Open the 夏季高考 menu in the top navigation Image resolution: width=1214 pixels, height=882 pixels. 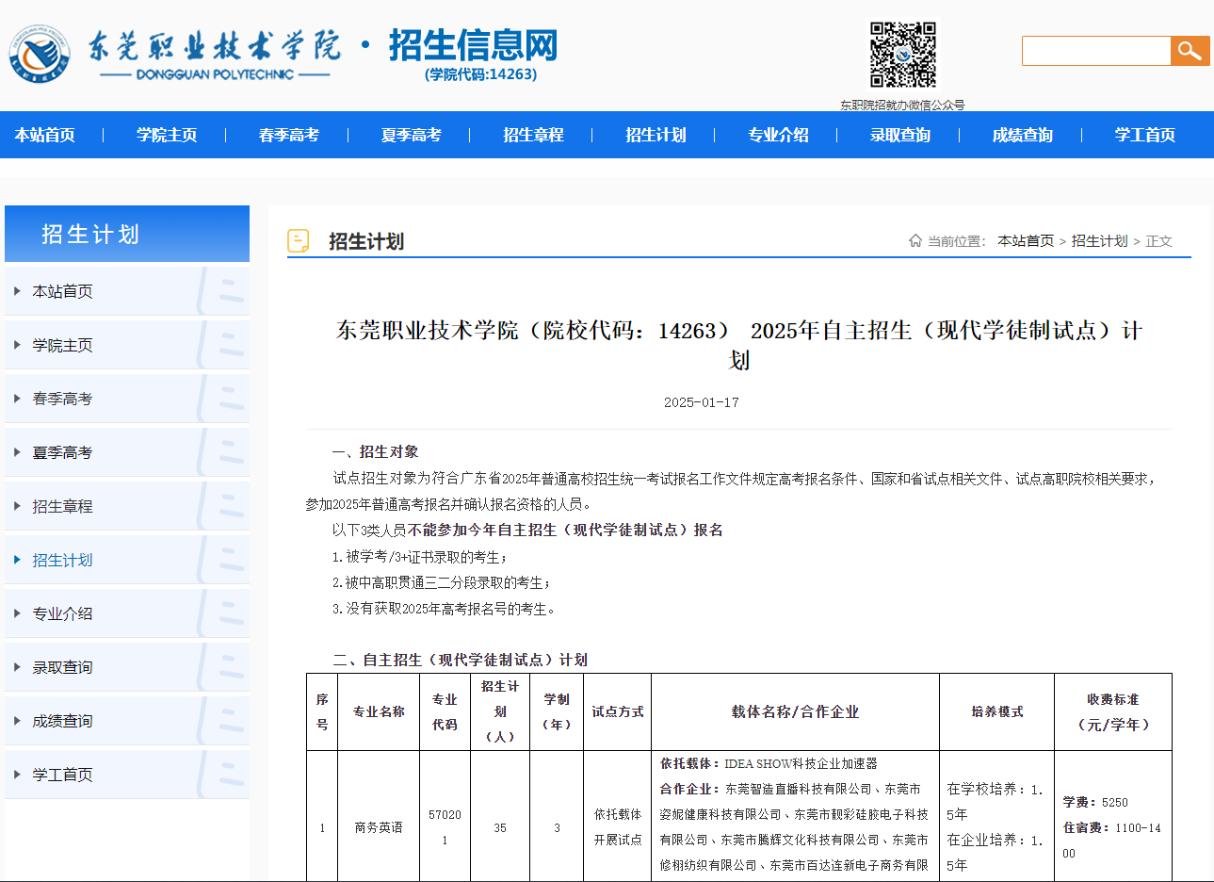click(411, 134)
